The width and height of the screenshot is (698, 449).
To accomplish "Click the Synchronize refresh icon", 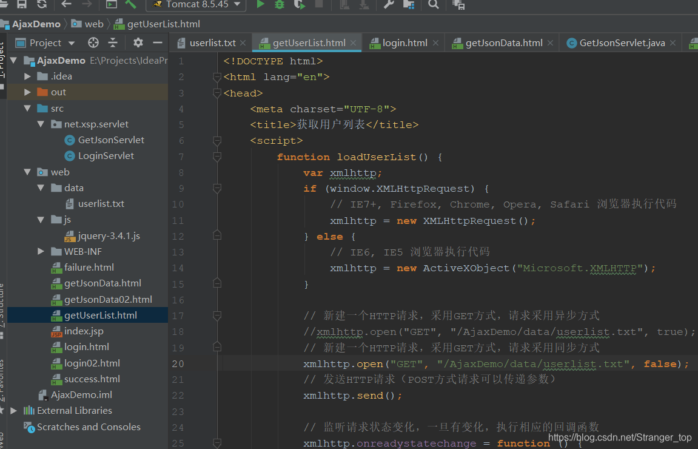I will click(x=42, y=4).
